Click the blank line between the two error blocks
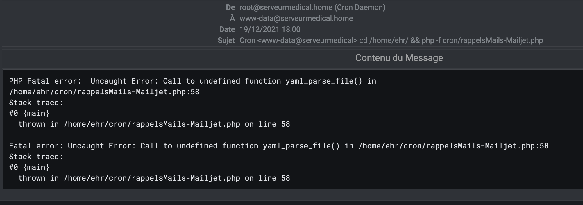Viewport: 583px width, 205px height. pos(145,135)
